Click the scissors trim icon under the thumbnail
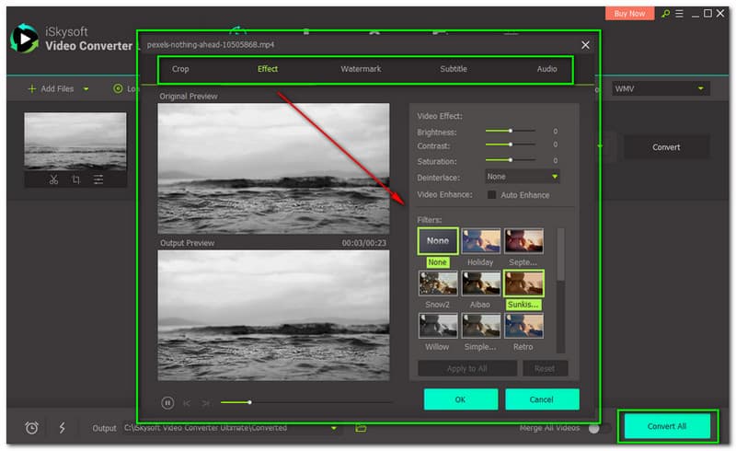 click(54, 179)
